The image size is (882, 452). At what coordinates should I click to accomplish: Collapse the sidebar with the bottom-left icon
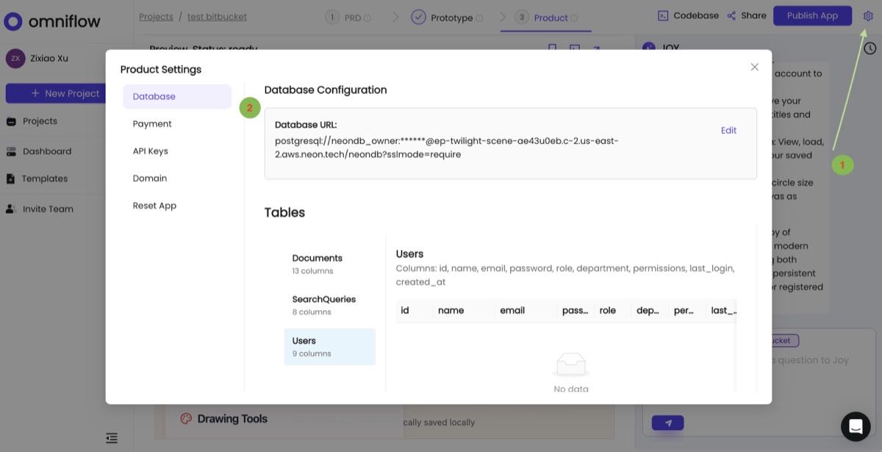(111, 437)
